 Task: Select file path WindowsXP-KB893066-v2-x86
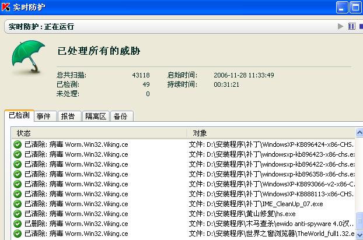[x=271, y=184]
